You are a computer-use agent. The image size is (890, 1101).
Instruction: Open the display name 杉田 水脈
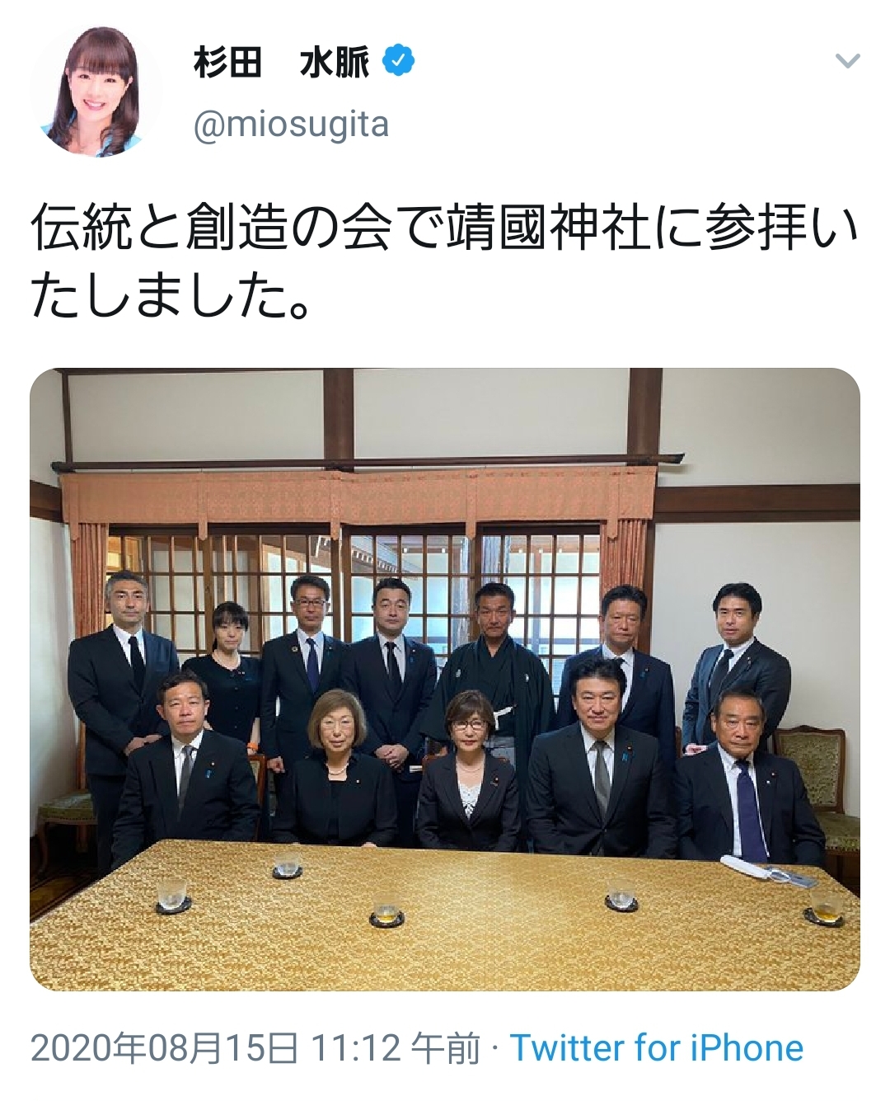[x=281, y=62]
